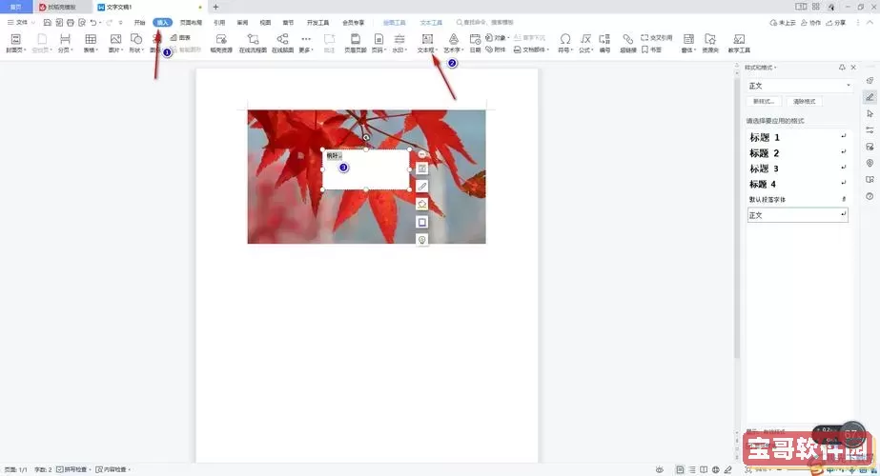Open the 封面页 cover page gallery
880x476 pixels.
[x=15, y=43]
